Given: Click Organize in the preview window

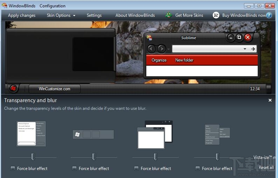Looking at the screenshot, I should pos(159,60).
